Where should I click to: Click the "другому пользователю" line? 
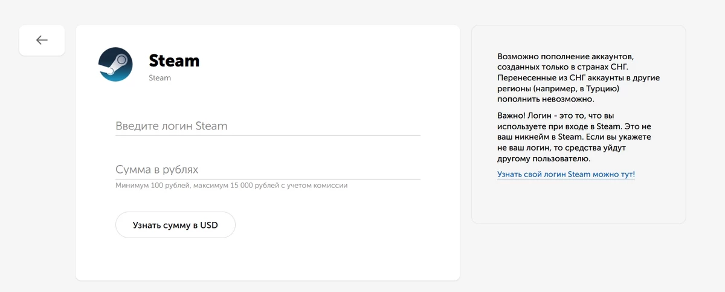[x=543, y=159]
